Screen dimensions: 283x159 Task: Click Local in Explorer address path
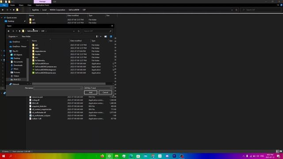(x=44, y=10)
